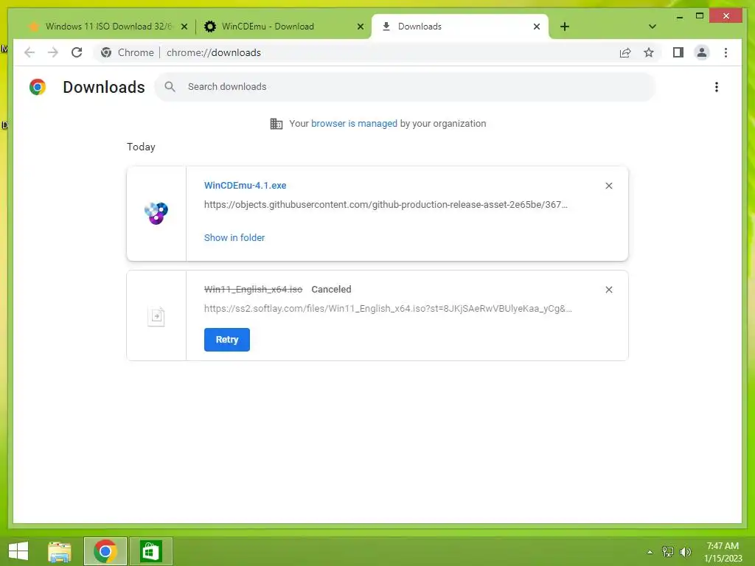The image size is (755, 566).
Task: Retry the canceled Win11 ISO download
Action: (x=227, y=340)
